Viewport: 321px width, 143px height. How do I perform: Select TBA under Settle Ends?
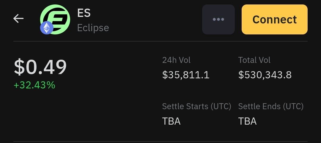pos(247,121)
